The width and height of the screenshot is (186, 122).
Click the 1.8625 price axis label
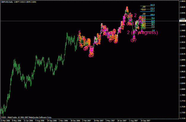click(x=183, y=72)
